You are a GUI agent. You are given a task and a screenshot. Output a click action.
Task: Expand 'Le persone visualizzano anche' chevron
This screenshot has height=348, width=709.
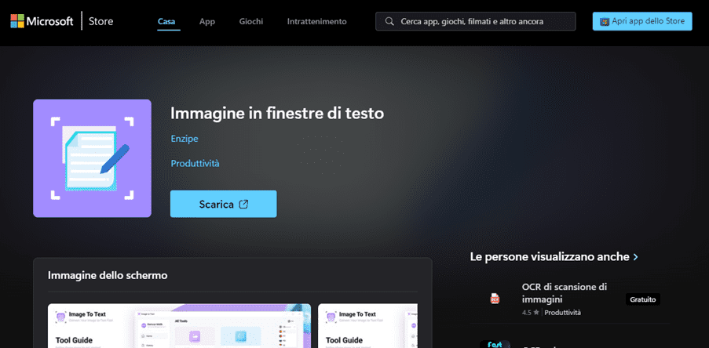point(635,256)
